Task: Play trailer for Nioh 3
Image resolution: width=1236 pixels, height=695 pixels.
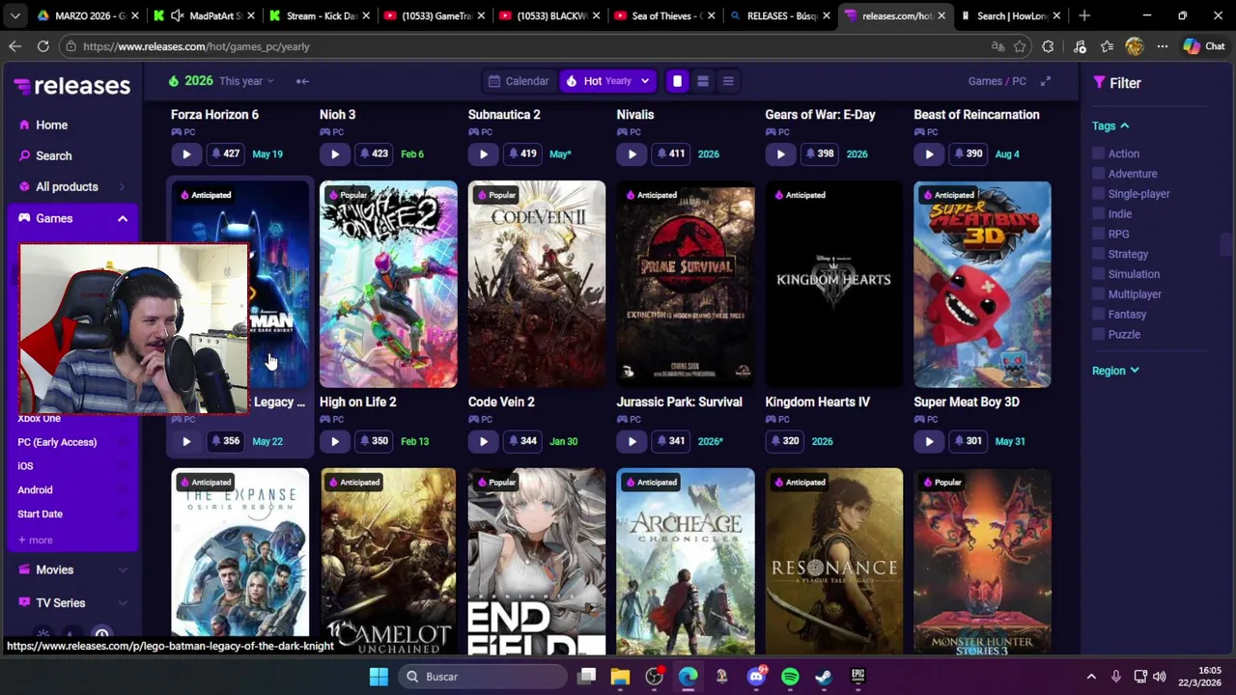Action: [335, 153]
